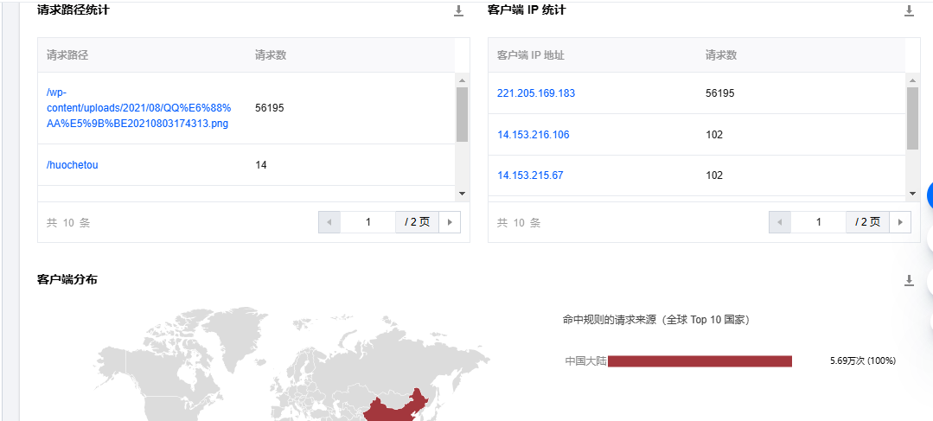Viewport: 933px width, 421px height.
Task: Go to previous page of request path table
Action: pyautogui.click(x=329, y=222)
